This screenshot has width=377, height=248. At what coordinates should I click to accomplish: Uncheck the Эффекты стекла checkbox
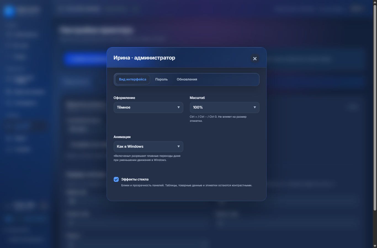tap(116, 179)
